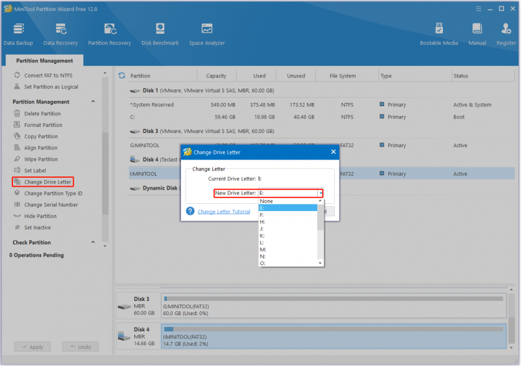This screenshot has width=521, height=366.
Task: Choose E: from the drive letter list
Action: click(x=288, y=208)
